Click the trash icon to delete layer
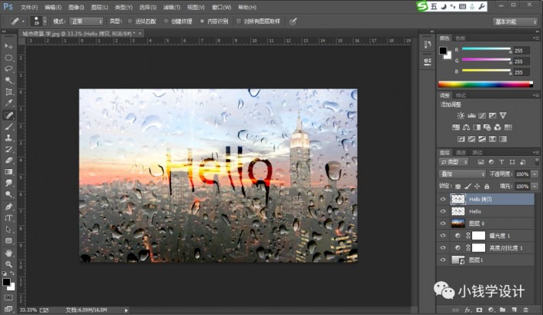 (526, 310)
